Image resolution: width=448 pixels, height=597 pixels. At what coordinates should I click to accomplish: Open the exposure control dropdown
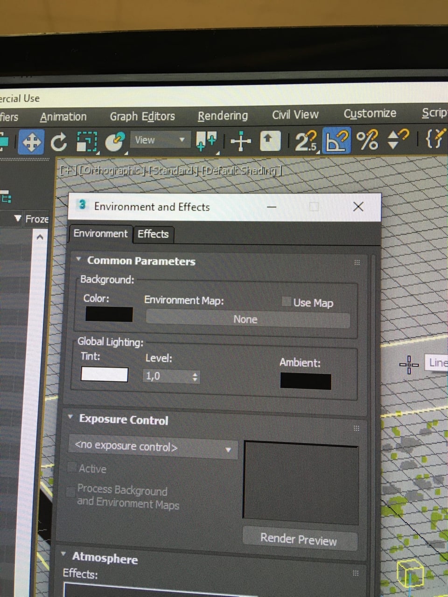(153, 447)
